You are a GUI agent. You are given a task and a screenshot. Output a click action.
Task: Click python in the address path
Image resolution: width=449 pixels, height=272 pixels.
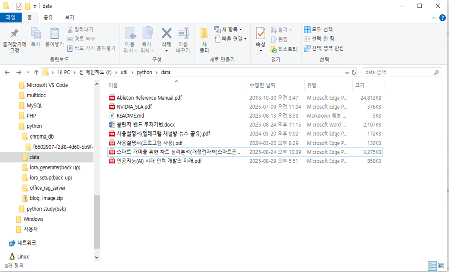[144, 72]
